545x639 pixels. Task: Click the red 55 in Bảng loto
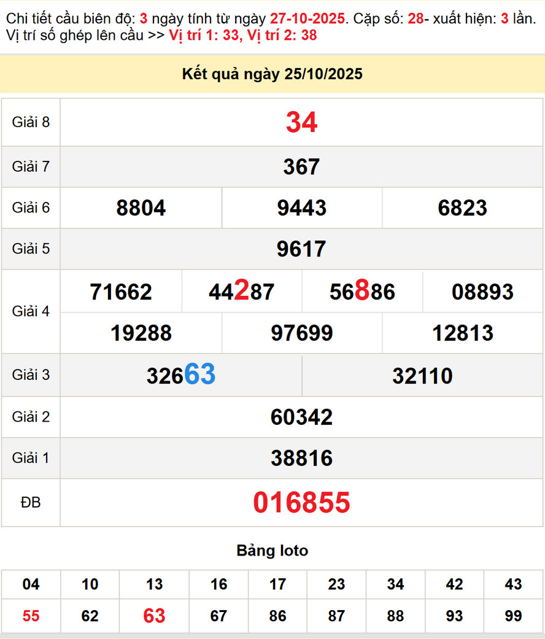(x=31, y=616)
